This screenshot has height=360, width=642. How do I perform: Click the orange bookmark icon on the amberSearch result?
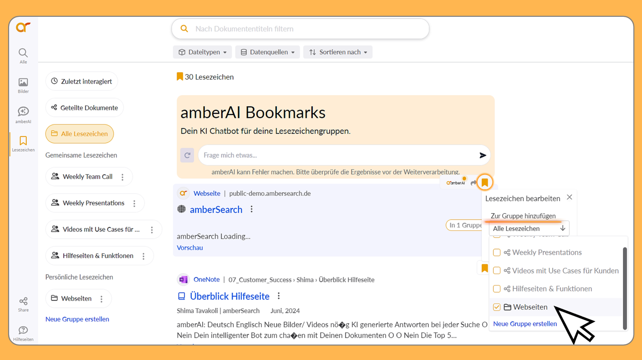tap(485, 182)
